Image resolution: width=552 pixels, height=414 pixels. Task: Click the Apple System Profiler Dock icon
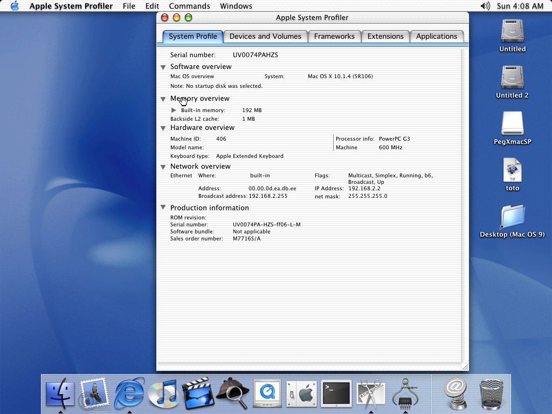(x=405, y=394)
